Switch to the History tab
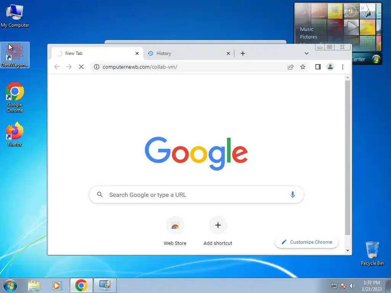 pos(189,53)
